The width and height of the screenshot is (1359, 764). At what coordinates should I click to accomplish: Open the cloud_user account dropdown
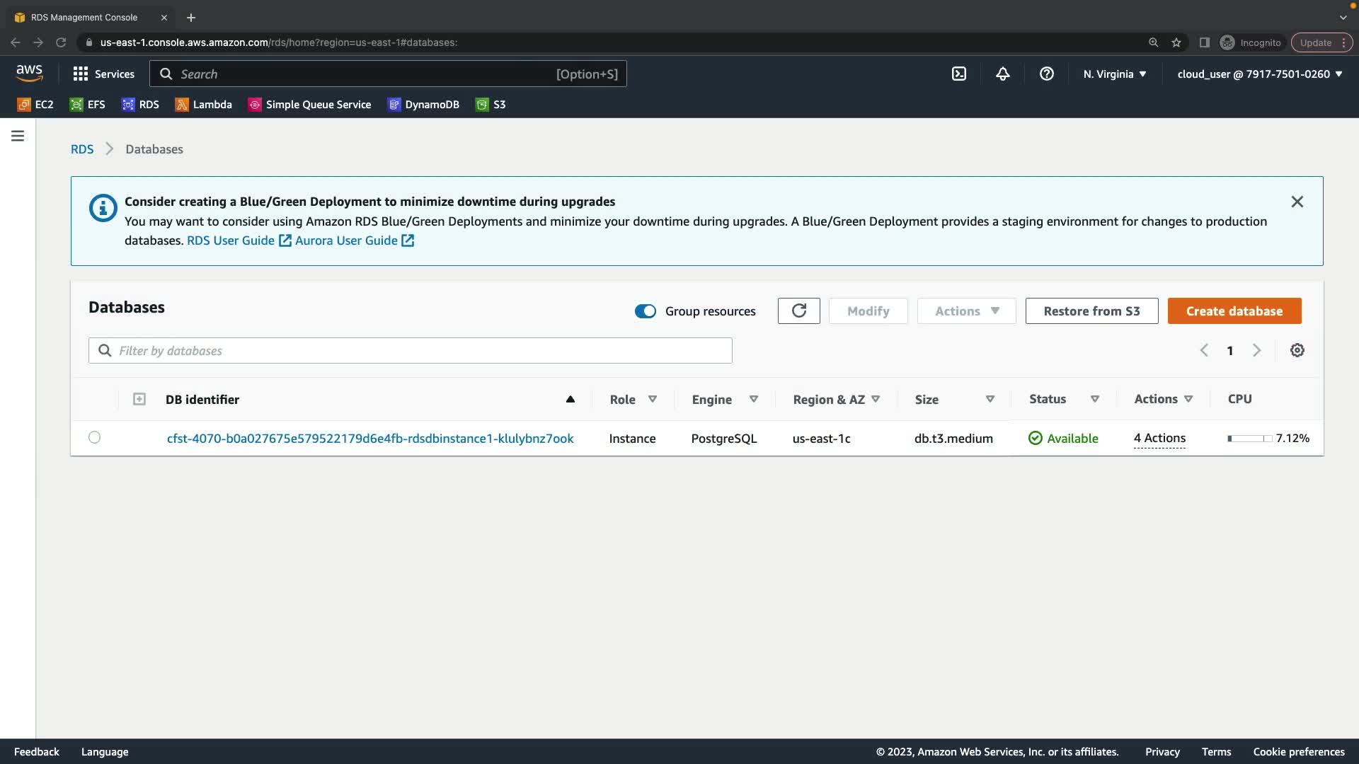(x=1259, y=74)
